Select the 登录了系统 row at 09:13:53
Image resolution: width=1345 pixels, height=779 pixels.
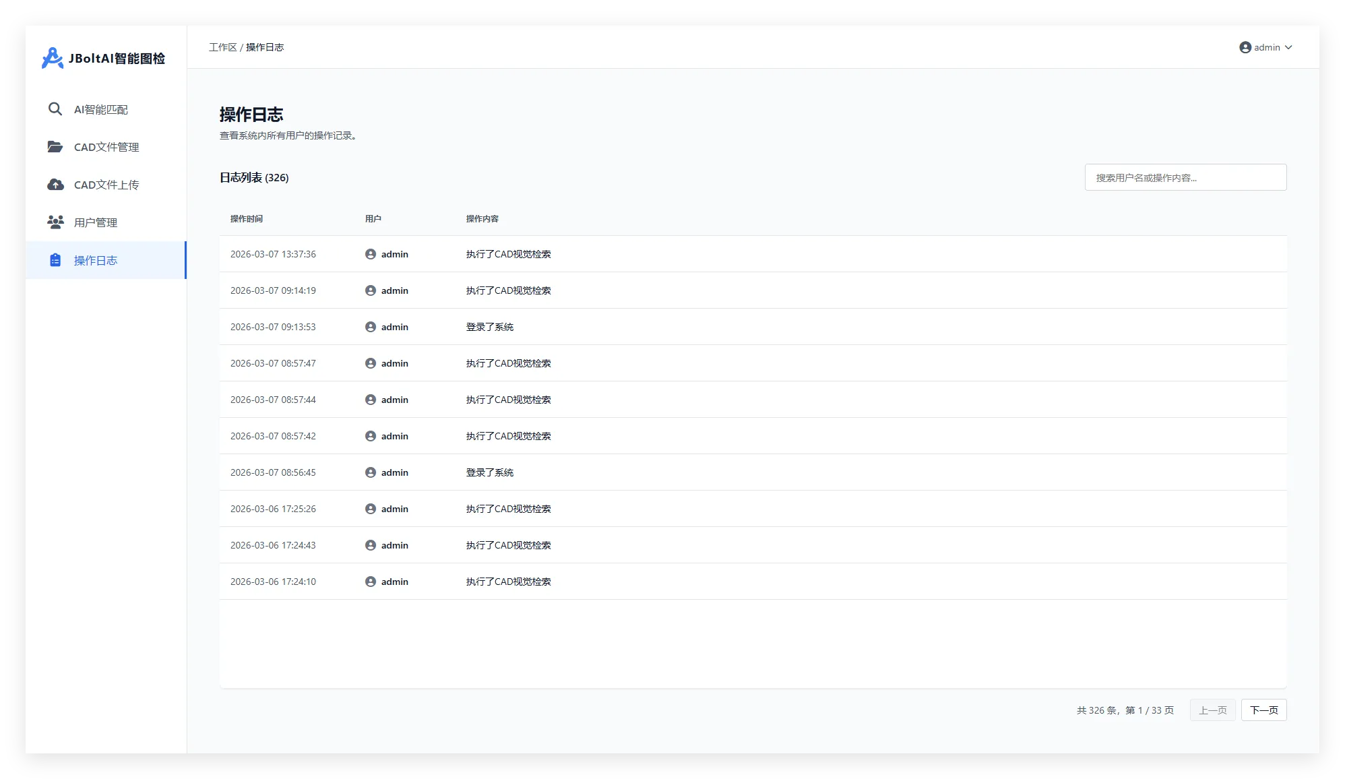(490, 327)
